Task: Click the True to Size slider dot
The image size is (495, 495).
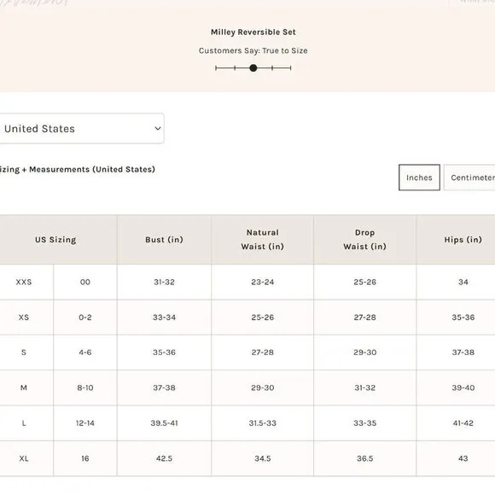Action: tap(253, 68)
